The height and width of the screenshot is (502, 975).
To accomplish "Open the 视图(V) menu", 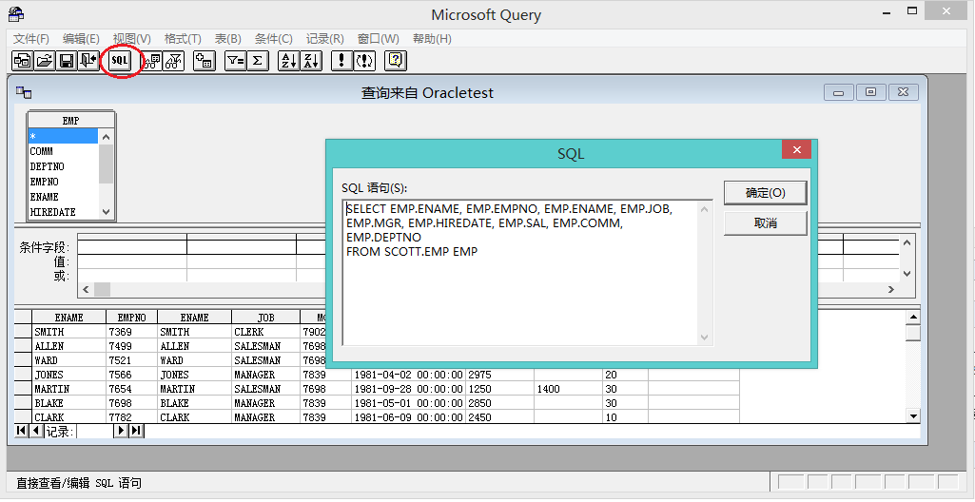I will (x=132, y=39).
